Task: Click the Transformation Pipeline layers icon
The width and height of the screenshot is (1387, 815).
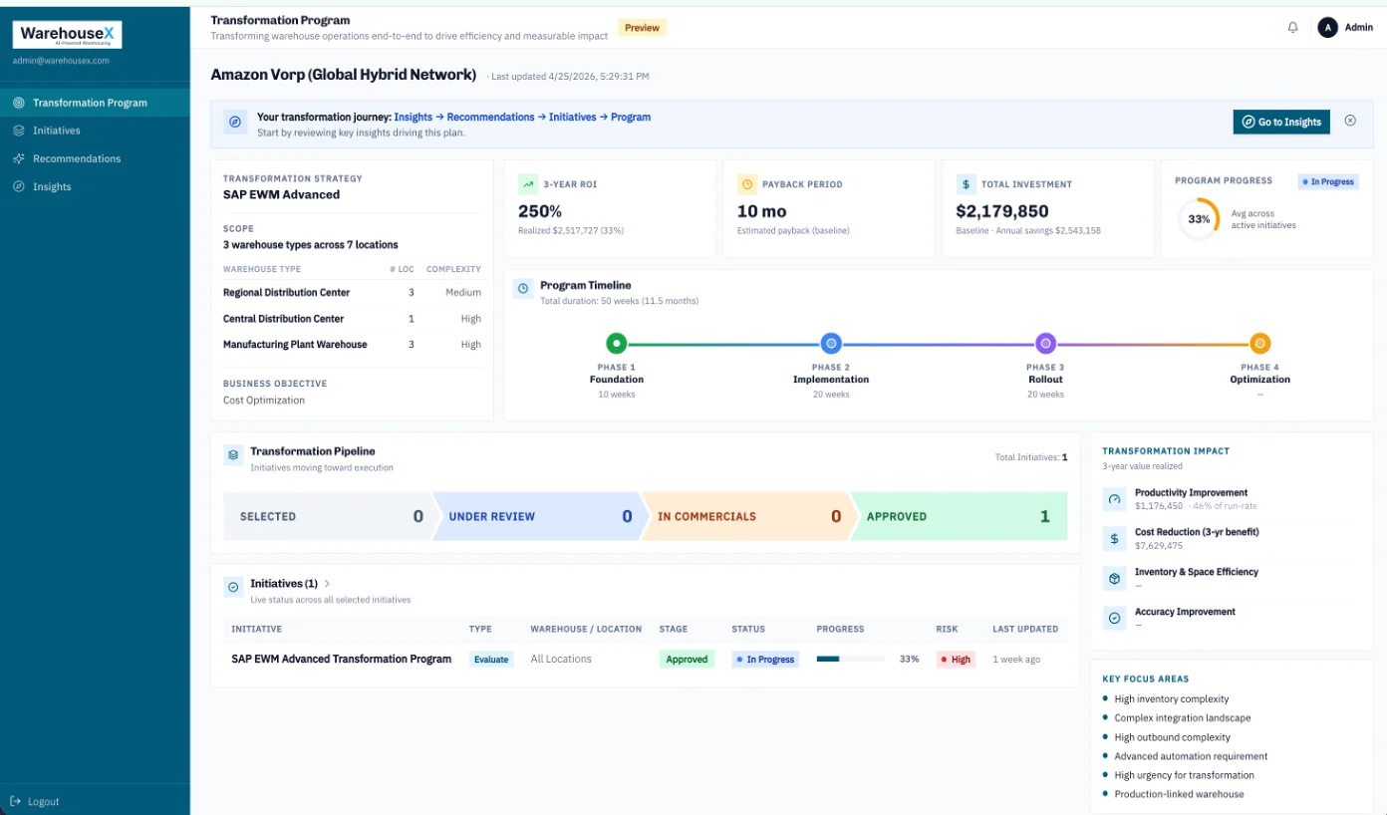Action: coord(233,454)
